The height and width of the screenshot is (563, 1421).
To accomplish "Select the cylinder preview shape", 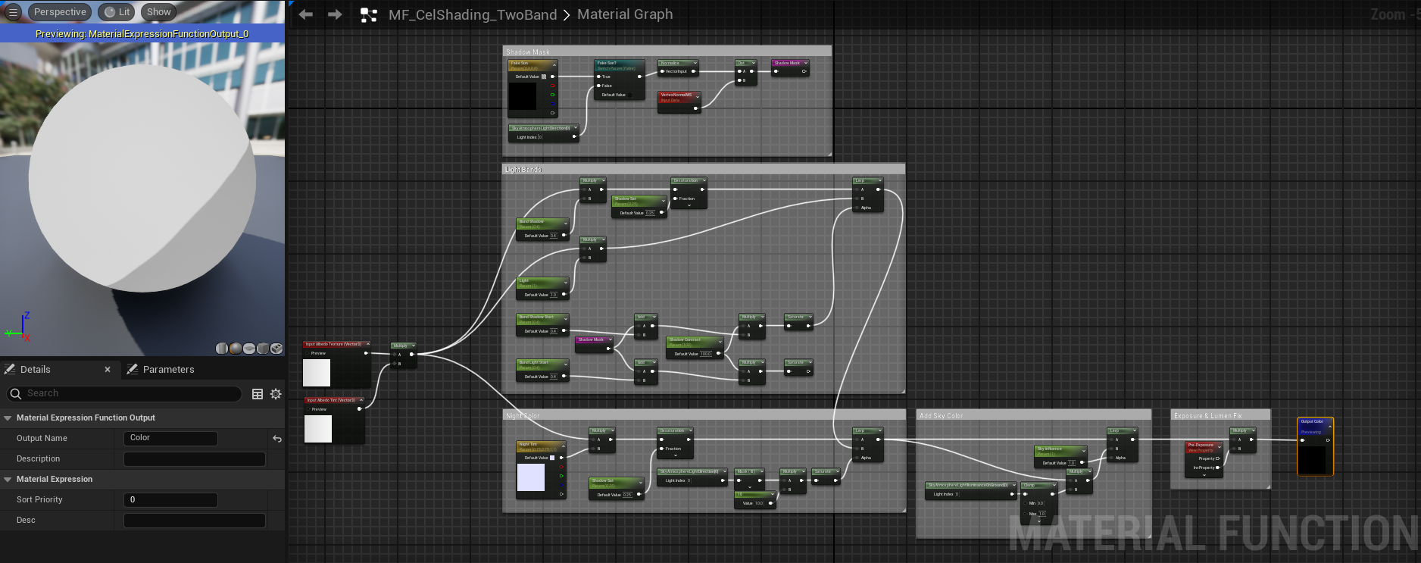I will click(x=222, y=349).
